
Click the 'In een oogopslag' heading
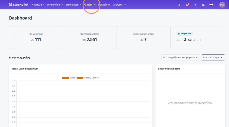pyautogui.click(x=19, y=58)
